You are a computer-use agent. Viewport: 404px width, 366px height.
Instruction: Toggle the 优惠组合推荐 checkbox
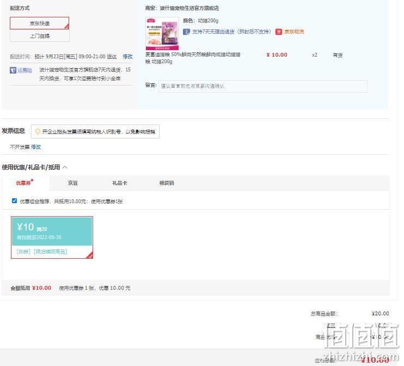[14, 201]
